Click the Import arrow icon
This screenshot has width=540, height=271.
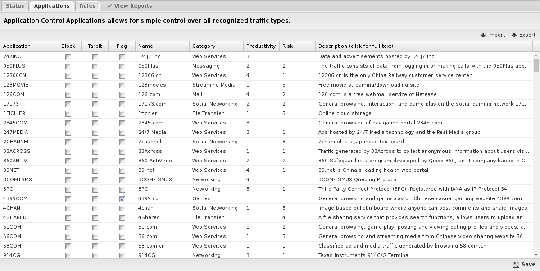483,35
